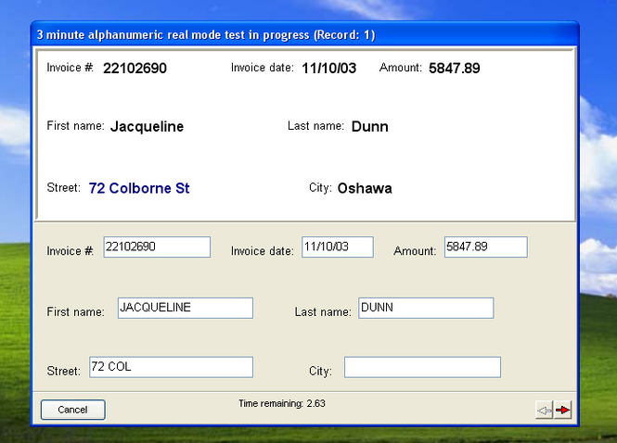617x443 pixels.
Task: Click the empty City input field
Action: [422, 367]
